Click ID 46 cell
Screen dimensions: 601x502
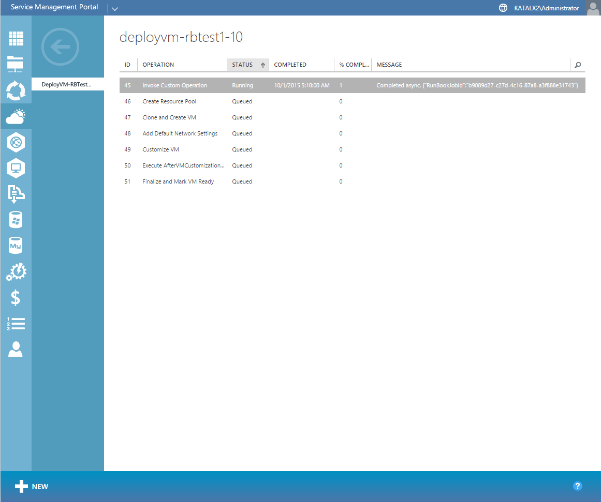[128, 101]
